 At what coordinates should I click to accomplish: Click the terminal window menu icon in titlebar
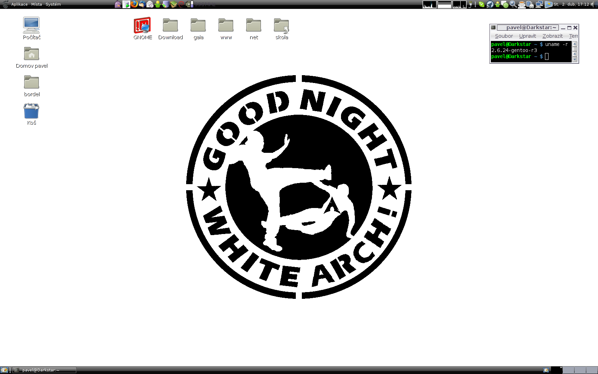tap(493, 27)
